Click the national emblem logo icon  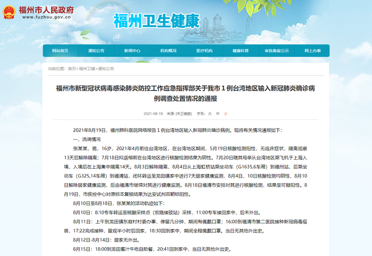pos(8,13)
